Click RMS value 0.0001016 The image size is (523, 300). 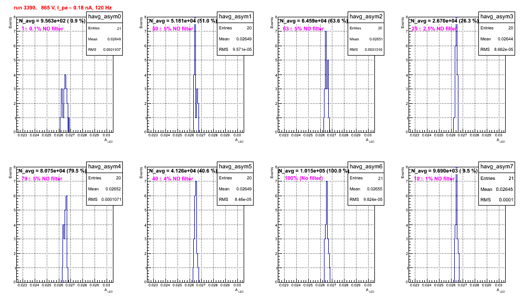point(373,50)
